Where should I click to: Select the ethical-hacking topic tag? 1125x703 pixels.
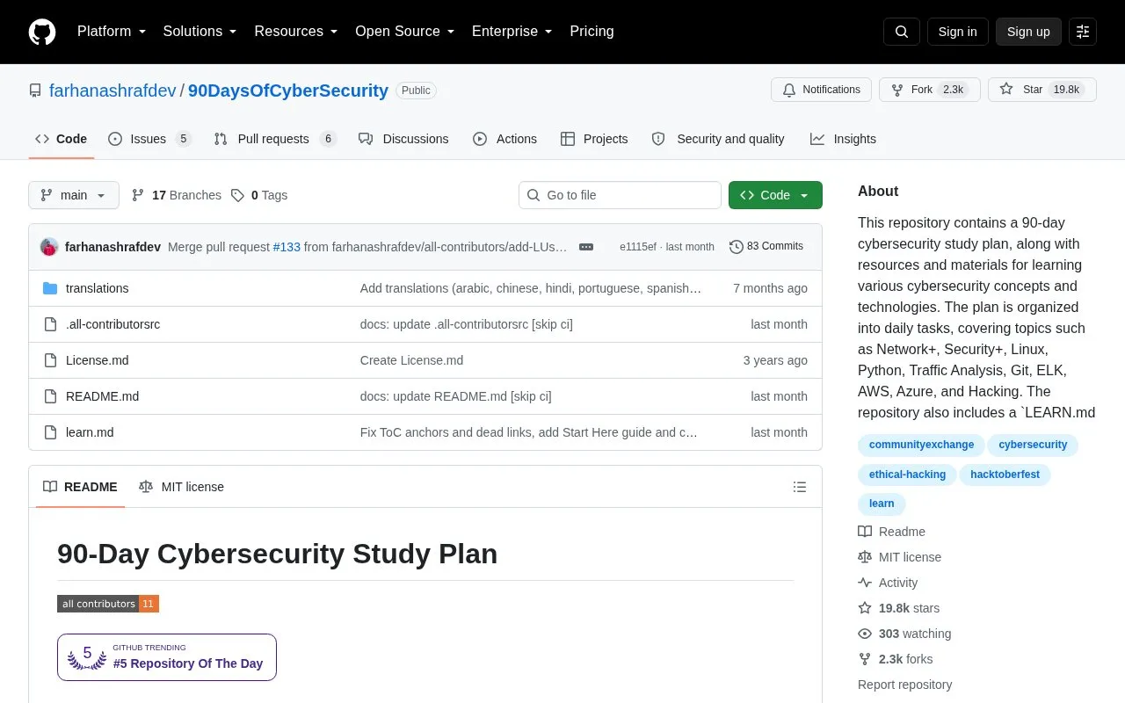(907, 475)
